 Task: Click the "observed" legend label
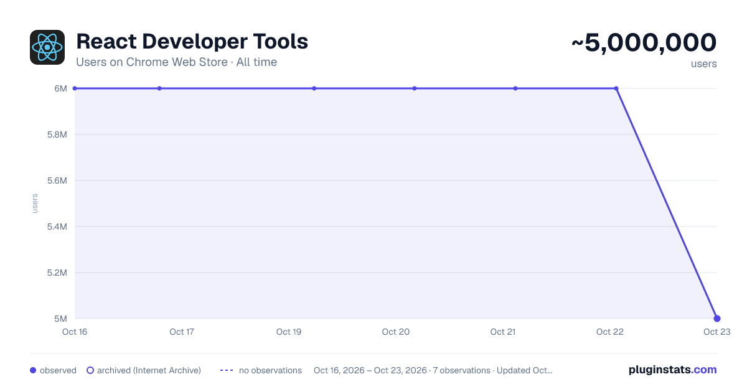pos(58,370)
